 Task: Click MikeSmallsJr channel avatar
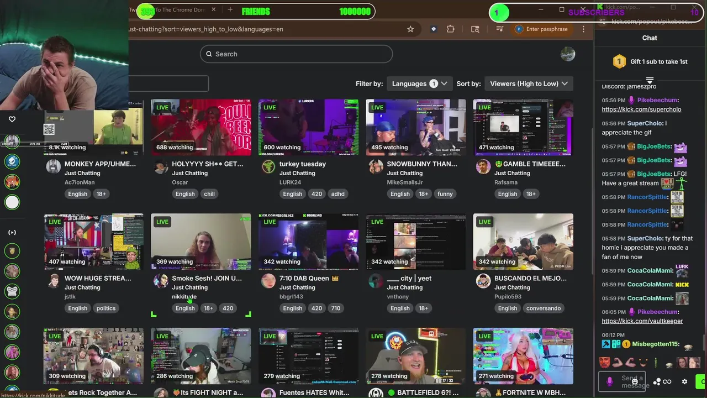click(376, 167)
